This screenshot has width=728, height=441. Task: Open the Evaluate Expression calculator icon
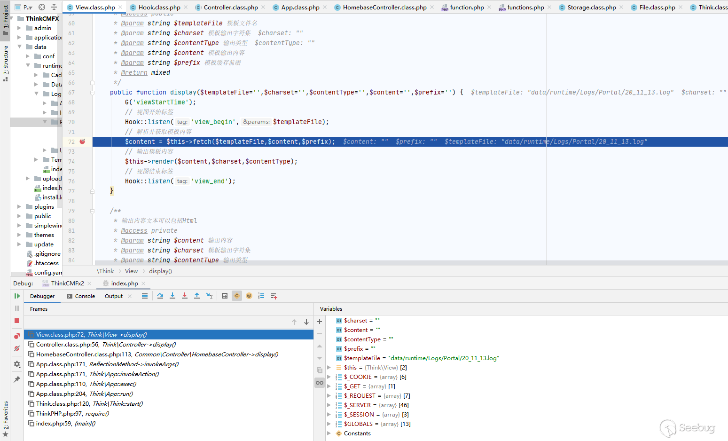225,296
